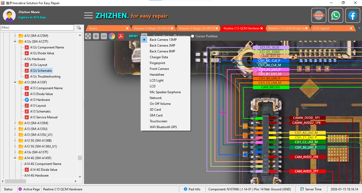Open A13 Service Manual in the tree
Viewport: 362px width, 193px height.
[44, 117]
